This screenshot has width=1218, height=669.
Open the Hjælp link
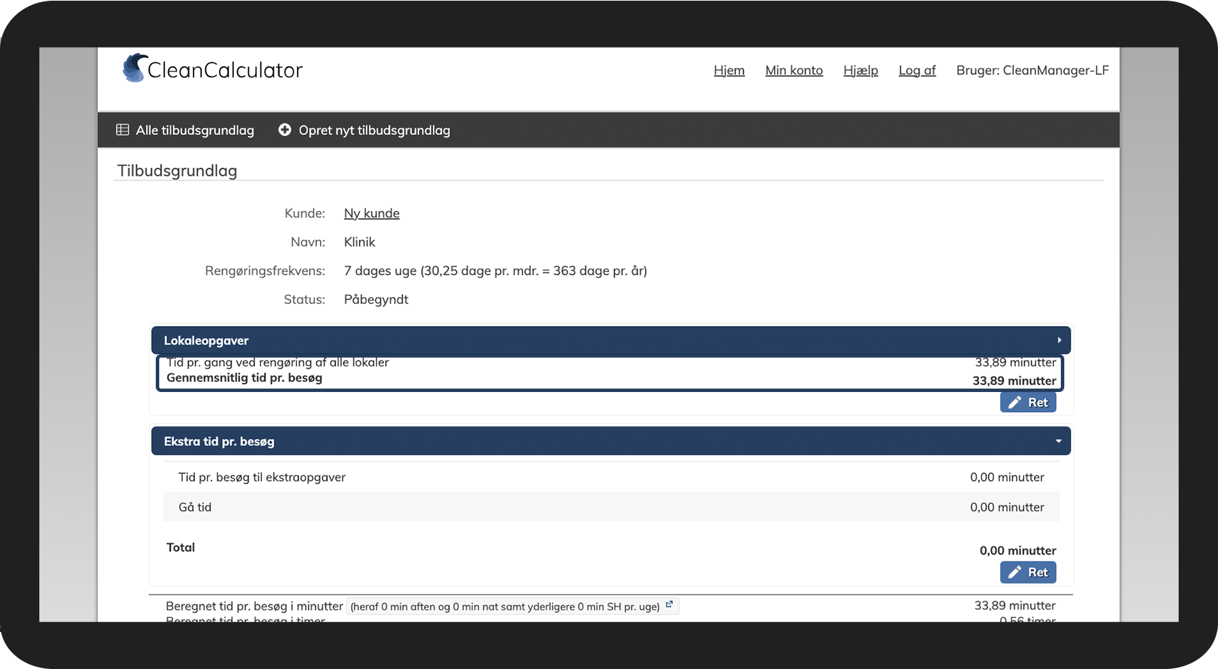point(860,70)
